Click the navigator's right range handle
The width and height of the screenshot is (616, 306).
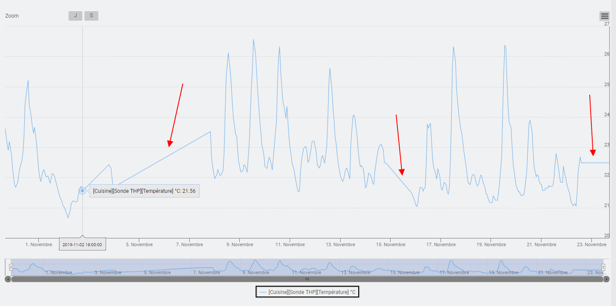(603, 267)
